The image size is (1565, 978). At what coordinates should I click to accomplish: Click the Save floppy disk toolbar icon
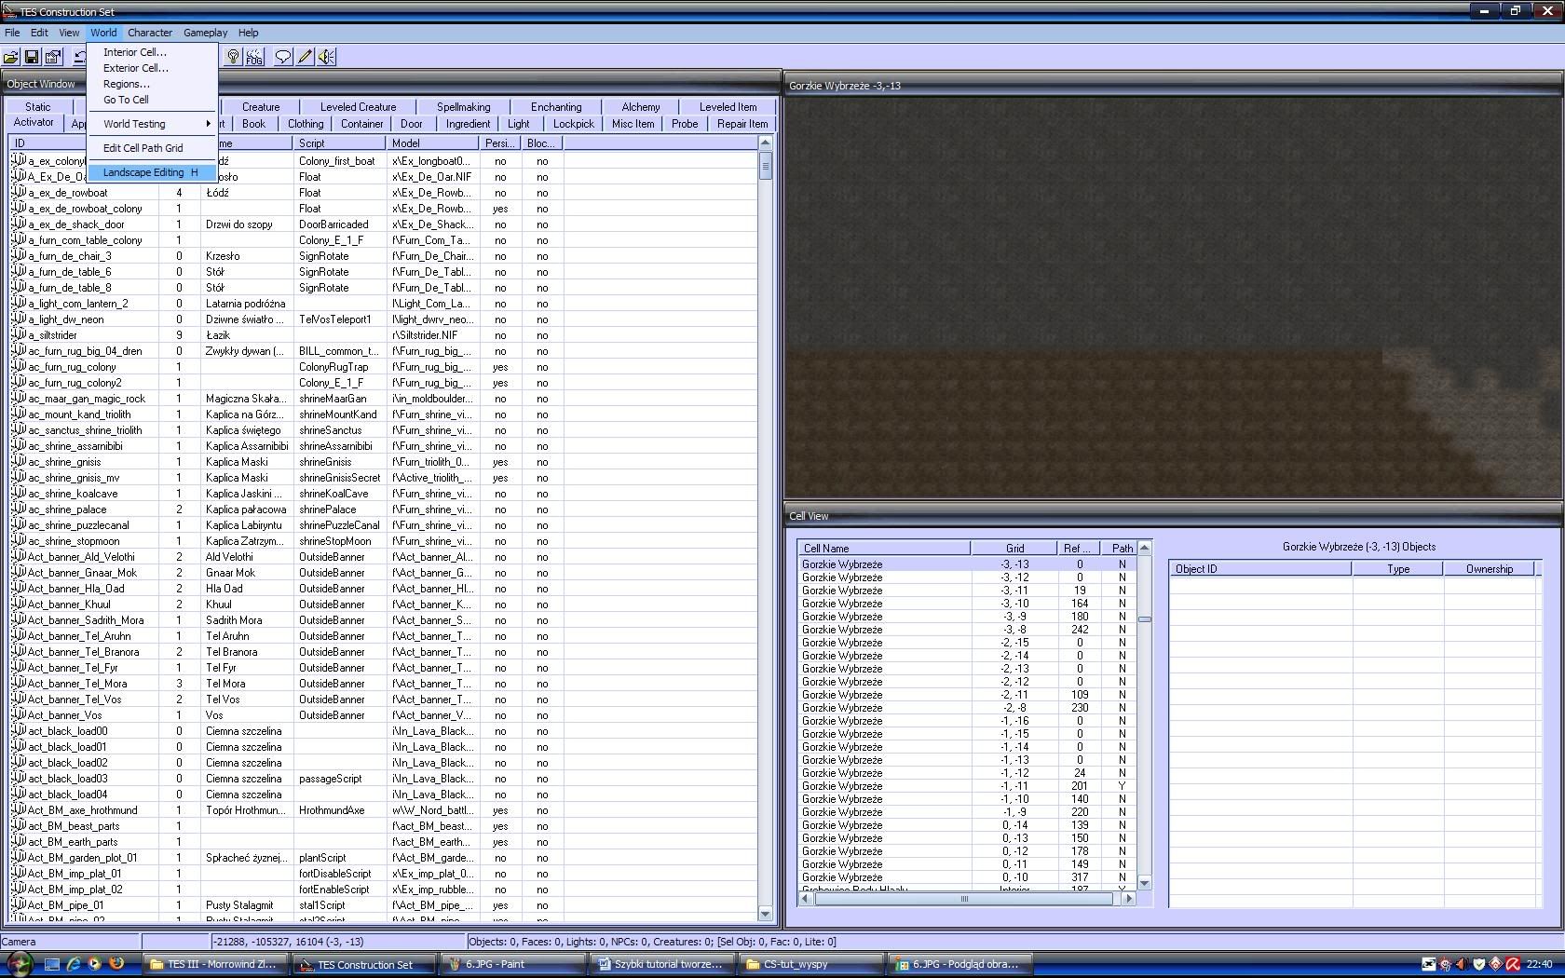[32, 57]
